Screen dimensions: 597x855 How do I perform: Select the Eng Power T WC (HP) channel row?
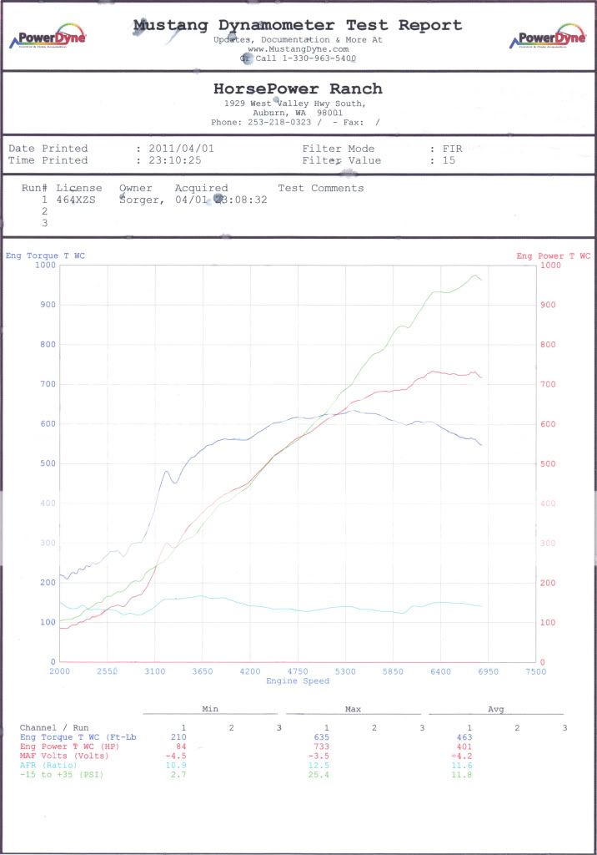(69, 746)
